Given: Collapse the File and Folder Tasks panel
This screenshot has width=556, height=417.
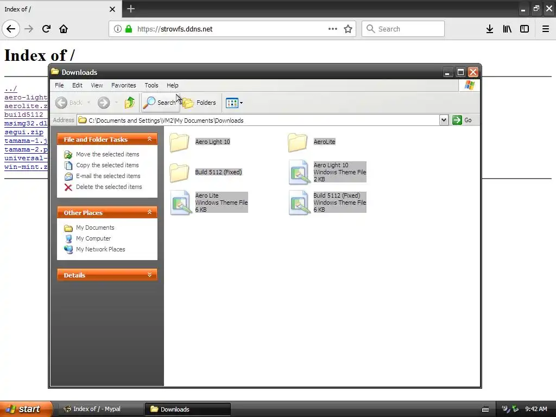Looking at the screenshot, I should coord(150,139).
